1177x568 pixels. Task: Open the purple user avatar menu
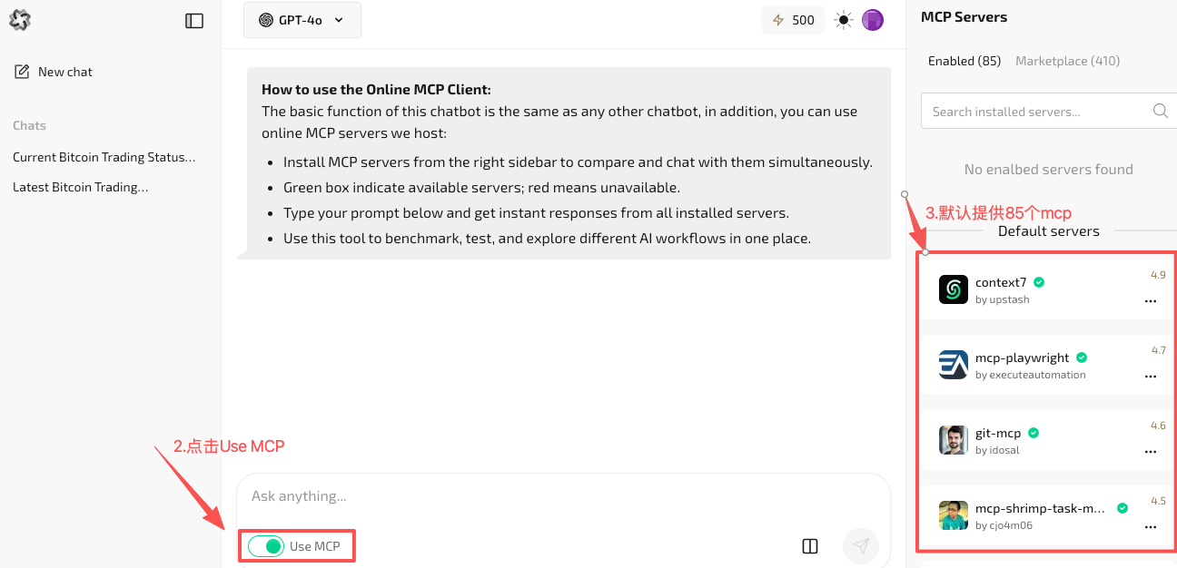pyautogui.click(x=873, y=20)
